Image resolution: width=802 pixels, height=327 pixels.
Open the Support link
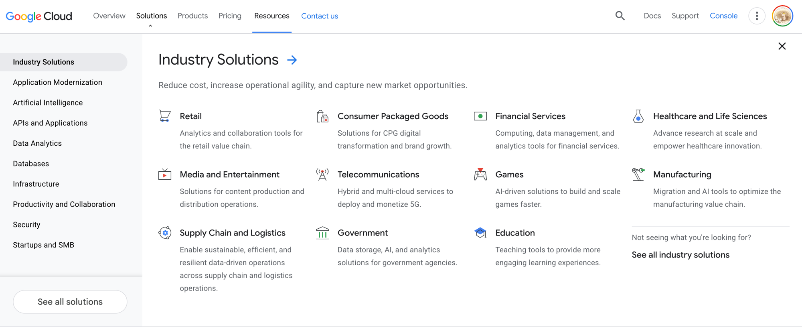pyautogui.click(x=685, y=16)
